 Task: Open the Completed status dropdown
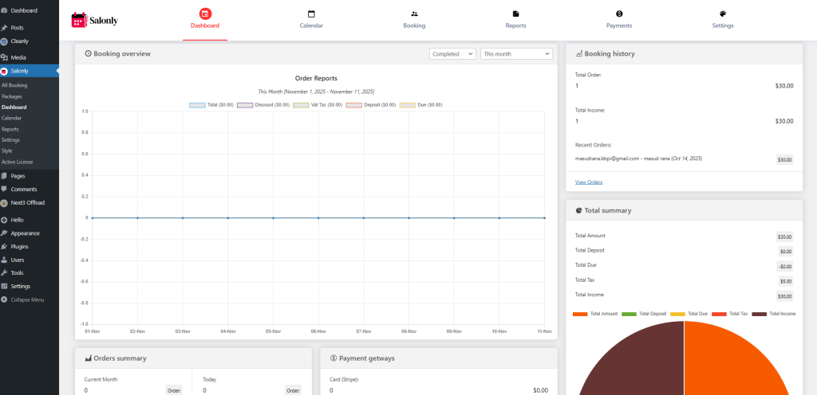(452, 54)
